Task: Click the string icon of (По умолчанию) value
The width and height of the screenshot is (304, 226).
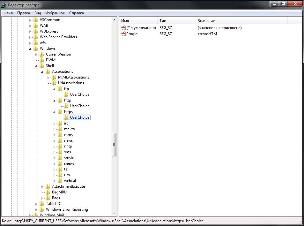Action: pyautogui.click(x=123, y=27)
